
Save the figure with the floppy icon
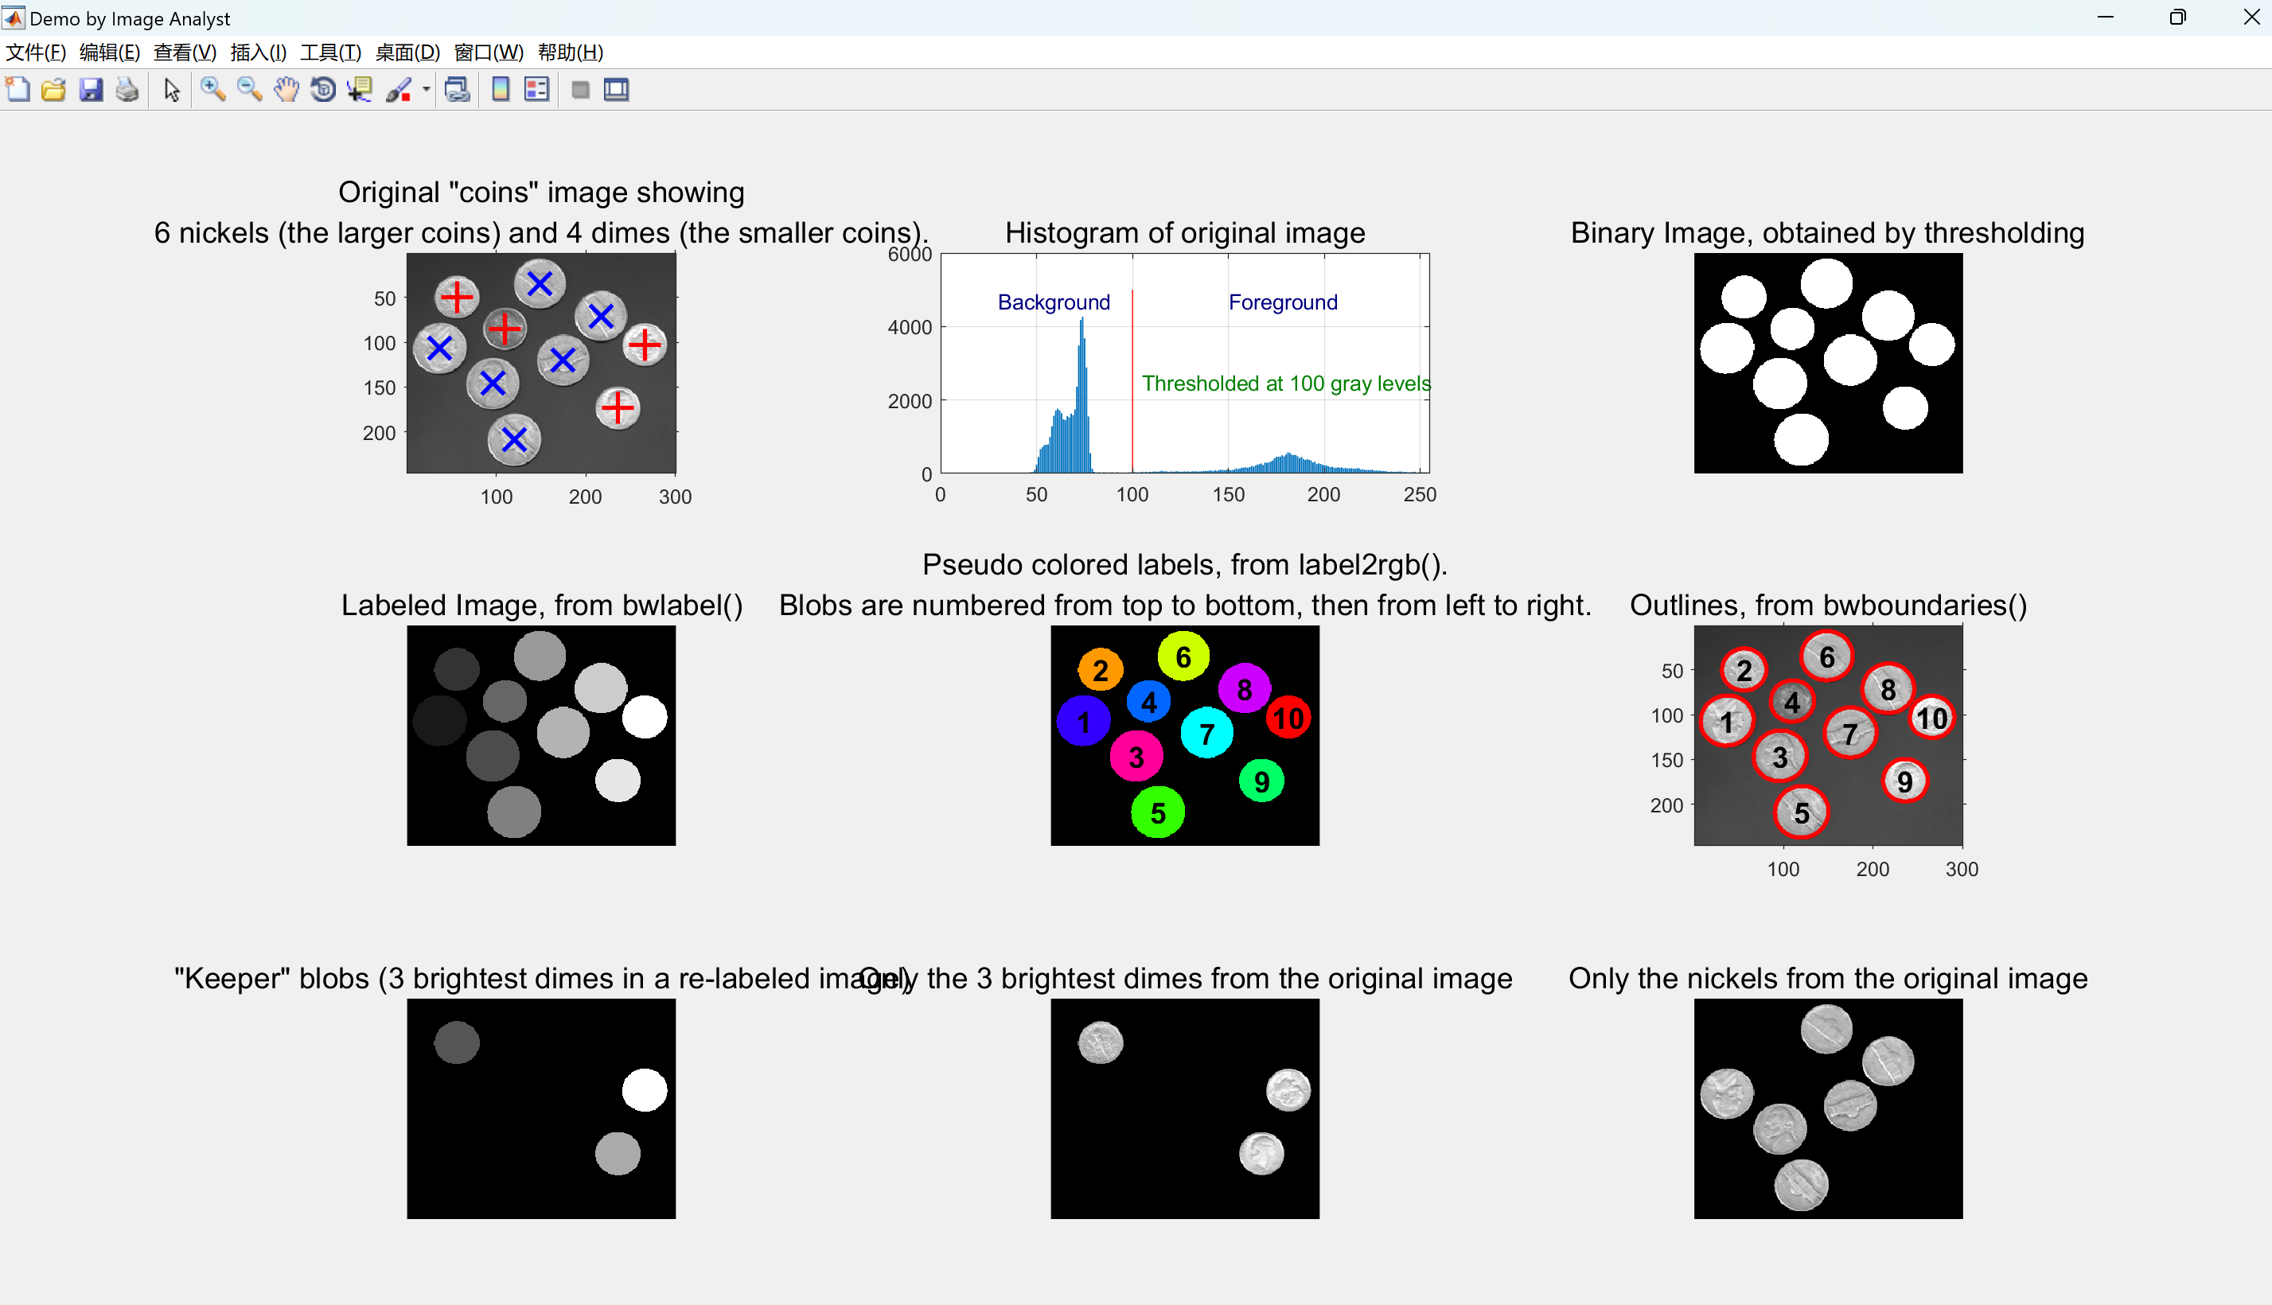click(91, 90)
